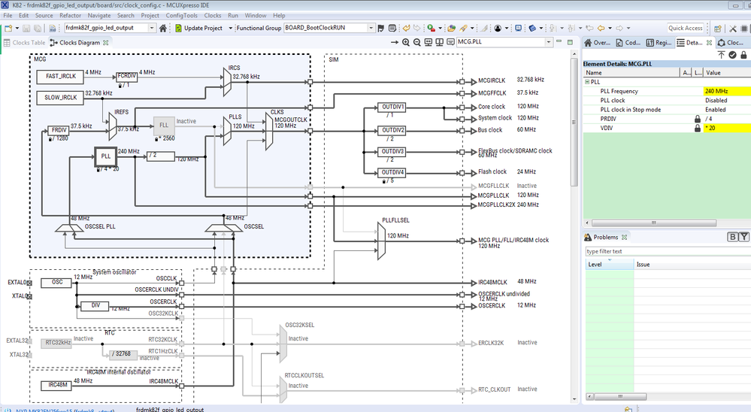Click the Problems funnel filter button

point(743,237)
